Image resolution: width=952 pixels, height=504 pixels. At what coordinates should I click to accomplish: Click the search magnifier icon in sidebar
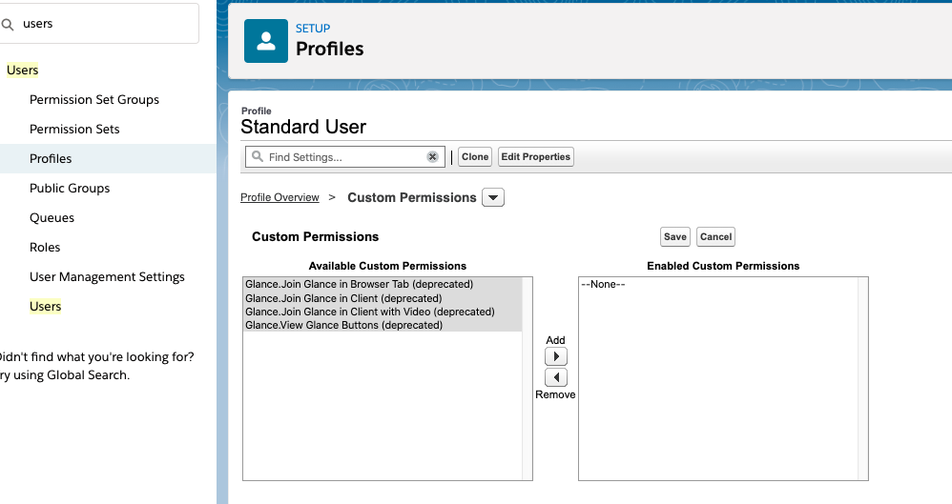pyautogui.click(x=9, y=24)
